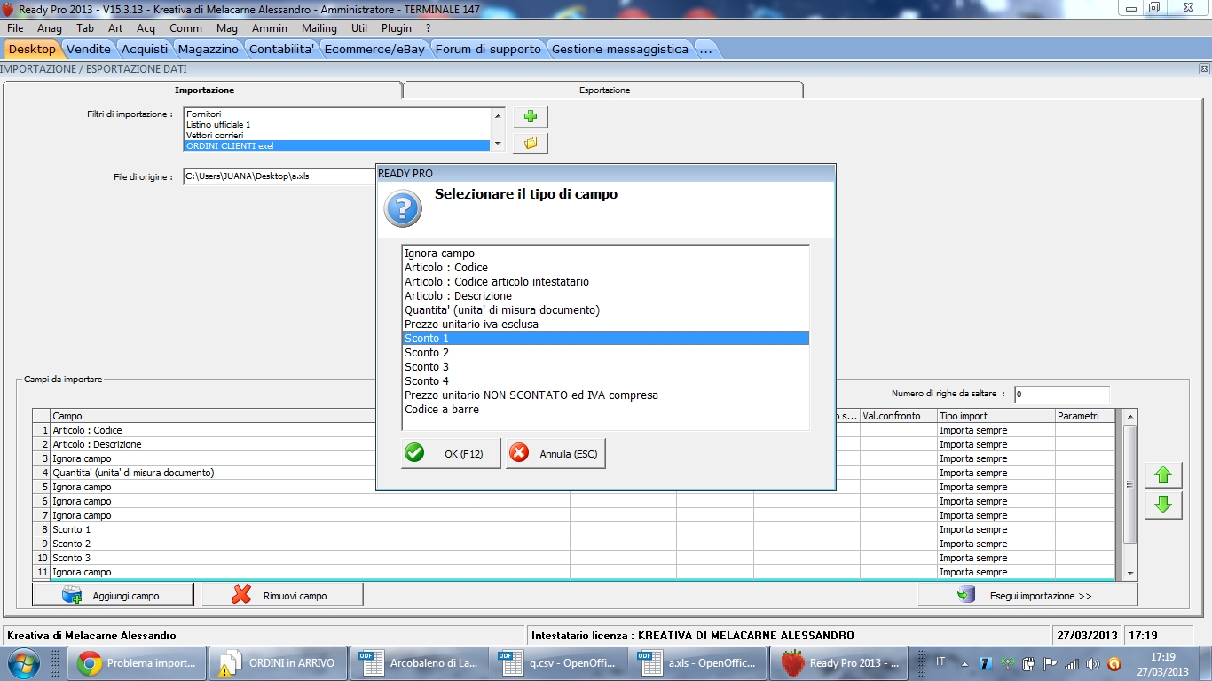
Task: Select 'ORDINI CLIENTI exel' import filter
Action: pos(337,145)
